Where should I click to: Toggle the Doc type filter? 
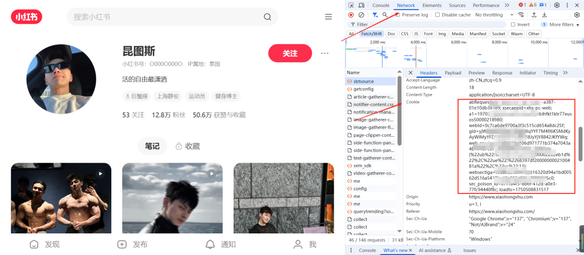(391, 34)
